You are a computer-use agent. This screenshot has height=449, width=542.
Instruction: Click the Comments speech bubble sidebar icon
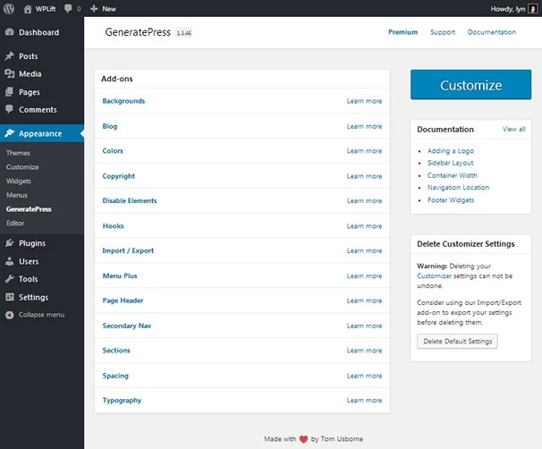10,109
